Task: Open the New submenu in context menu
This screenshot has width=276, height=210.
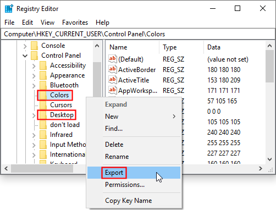Action: (x=134, y=117)
